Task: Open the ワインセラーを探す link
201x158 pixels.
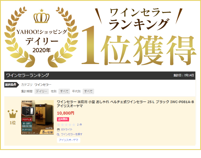Action: tap(72, 134)
